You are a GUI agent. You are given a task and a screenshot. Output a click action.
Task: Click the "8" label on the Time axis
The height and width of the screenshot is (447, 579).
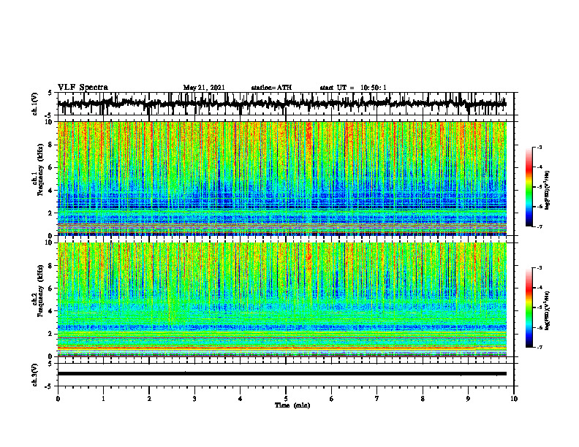(423, 399)
